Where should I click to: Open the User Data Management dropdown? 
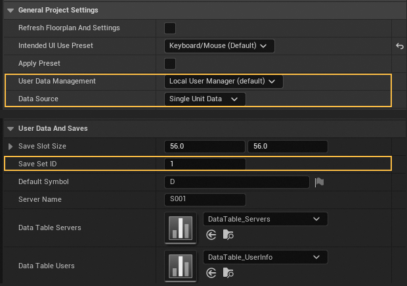(x=223, y=82)
